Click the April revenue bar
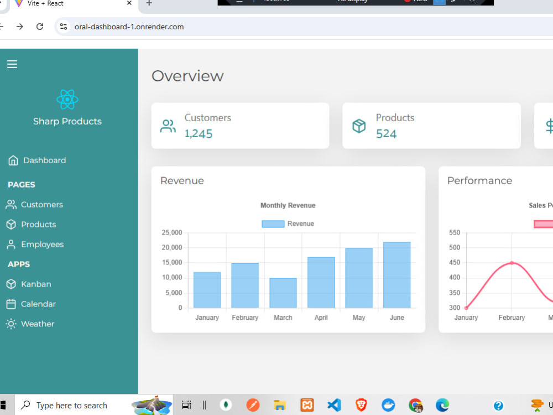The image size is (553, 415). (321, 282)
